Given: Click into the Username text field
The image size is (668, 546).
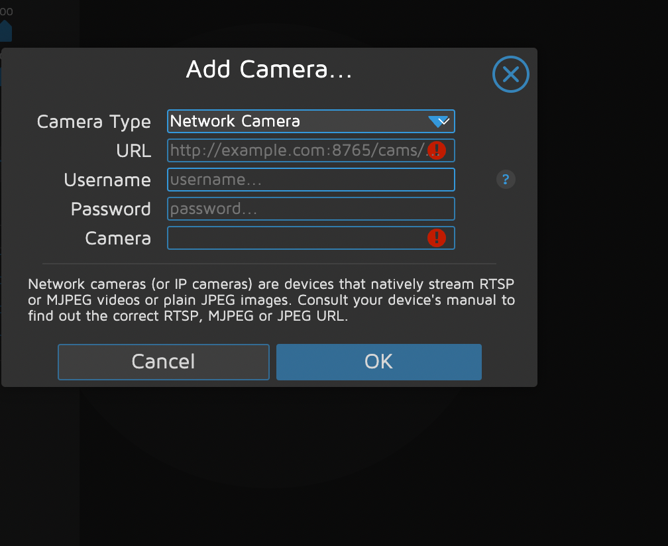Looking at the screenshot, I should coord(310,180).
